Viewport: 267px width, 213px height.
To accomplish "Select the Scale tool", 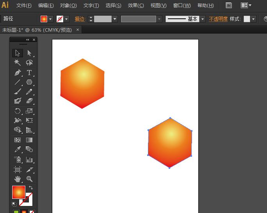I will tap(29, 111).
